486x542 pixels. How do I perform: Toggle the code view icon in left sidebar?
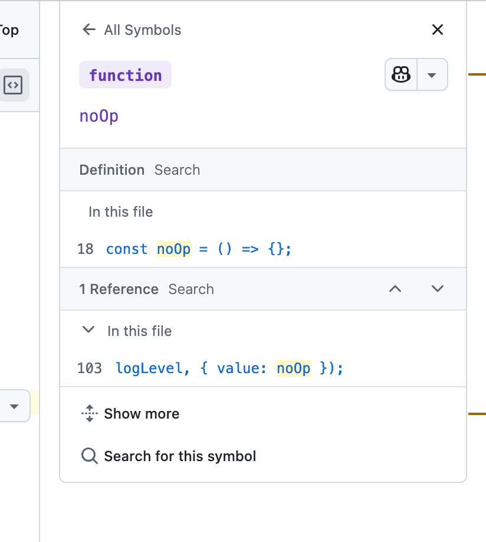[x=13, y=85]
